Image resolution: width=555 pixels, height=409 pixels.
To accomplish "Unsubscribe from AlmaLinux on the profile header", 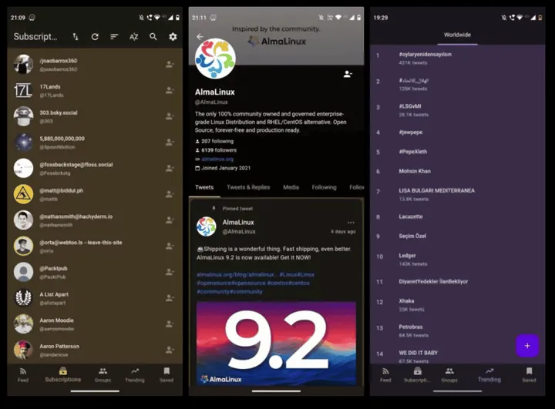I will pos(348,74).
